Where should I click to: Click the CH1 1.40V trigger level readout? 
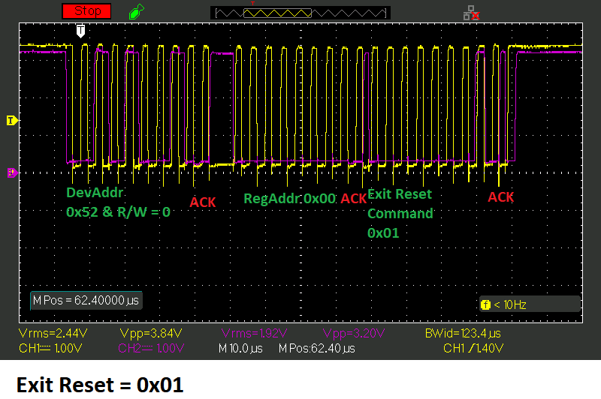click(473, 348)
